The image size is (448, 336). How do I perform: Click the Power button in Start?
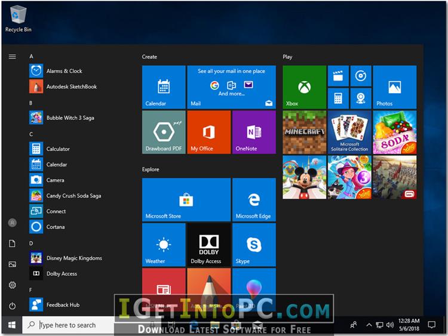[x=13, y=306]
